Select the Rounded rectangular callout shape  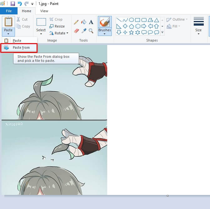[144, 32]
